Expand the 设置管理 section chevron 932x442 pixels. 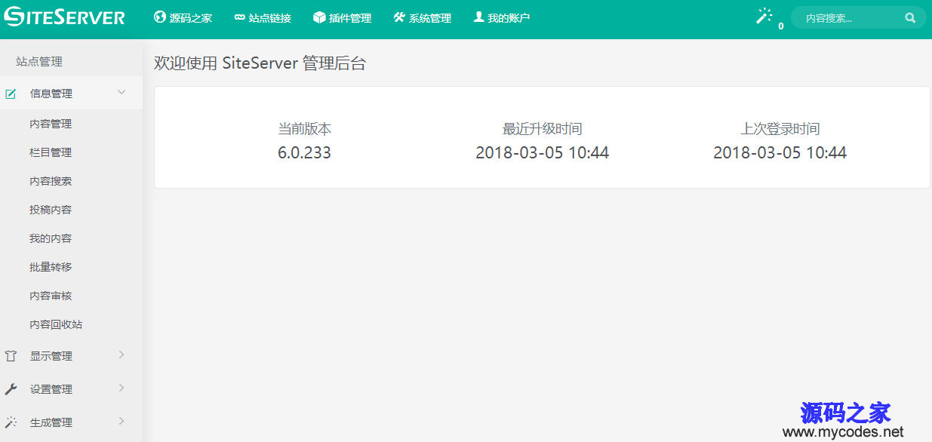tap(121, 388)
